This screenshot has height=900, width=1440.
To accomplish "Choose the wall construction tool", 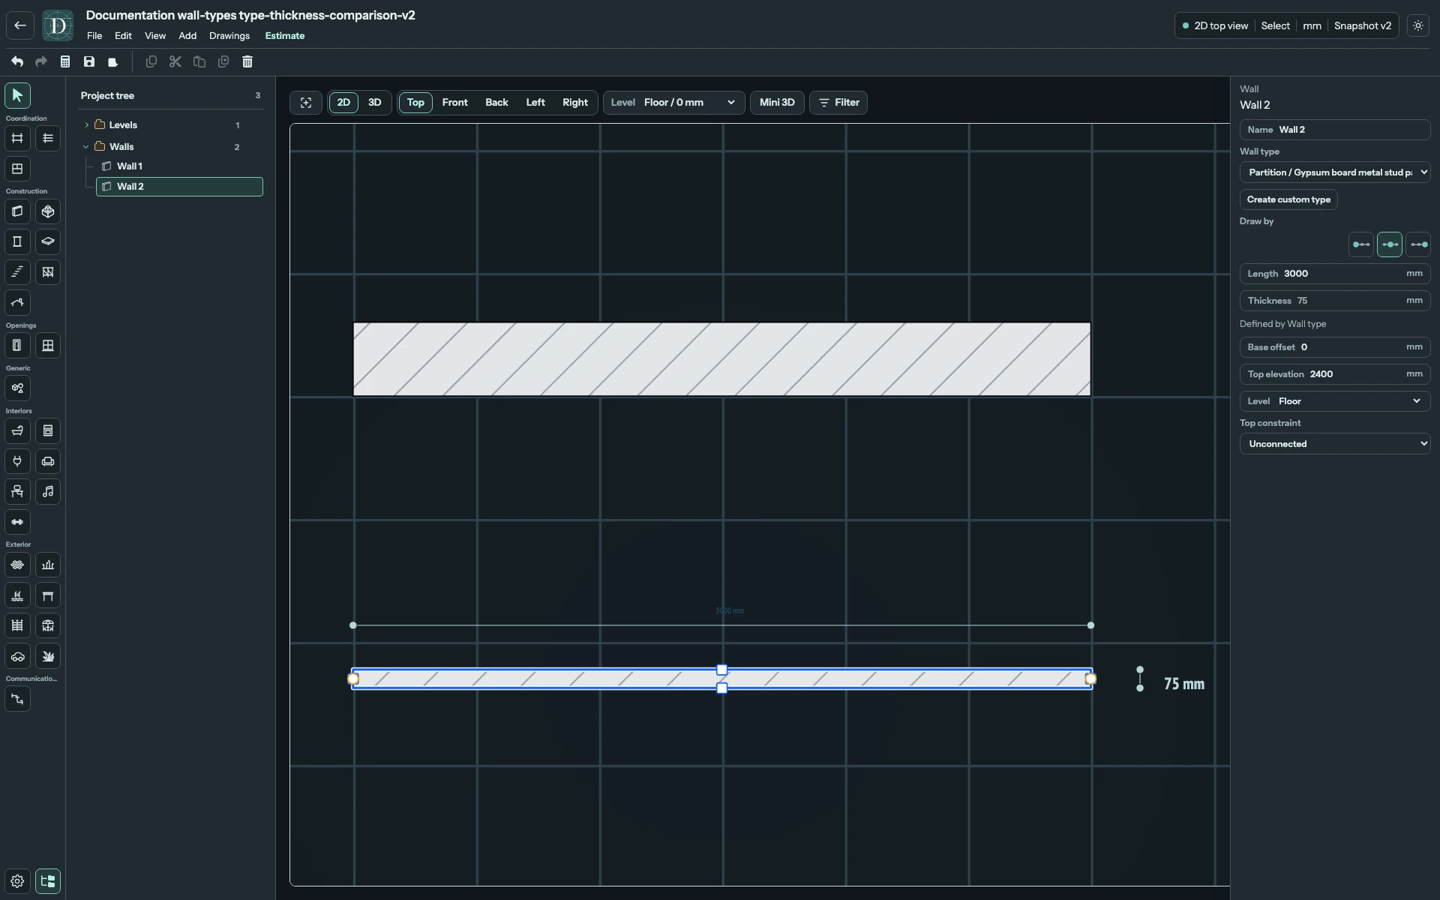I will (17, 211).
